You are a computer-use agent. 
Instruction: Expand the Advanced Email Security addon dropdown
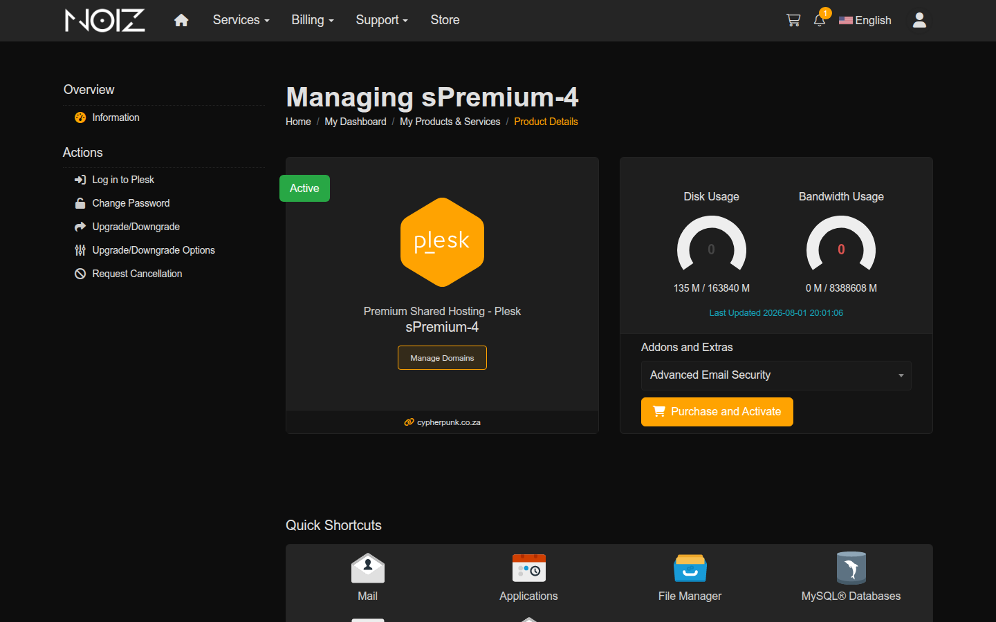coord(776,375)
